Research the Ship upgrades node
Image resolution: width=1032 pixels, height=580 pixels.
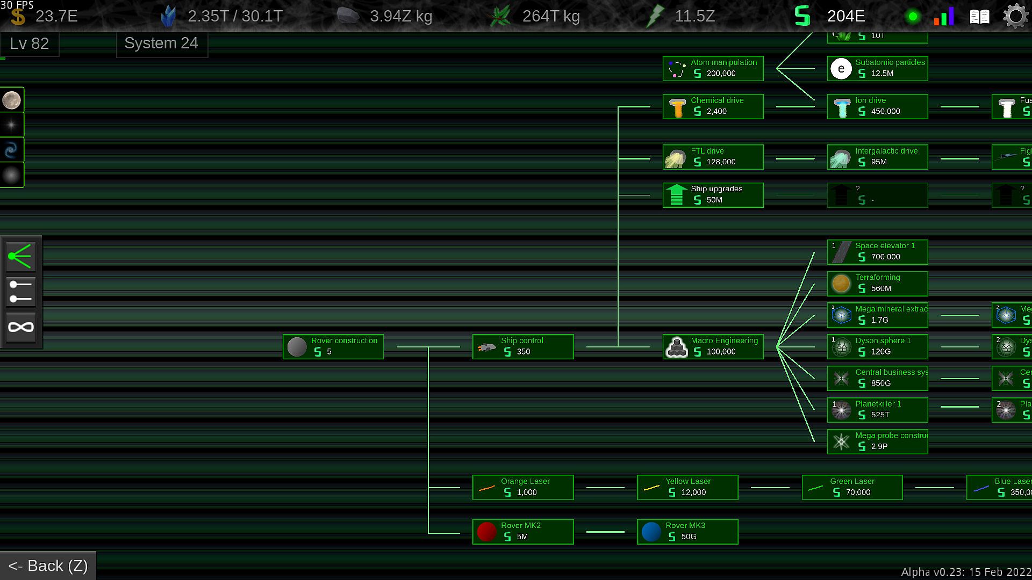click(713, 195)
